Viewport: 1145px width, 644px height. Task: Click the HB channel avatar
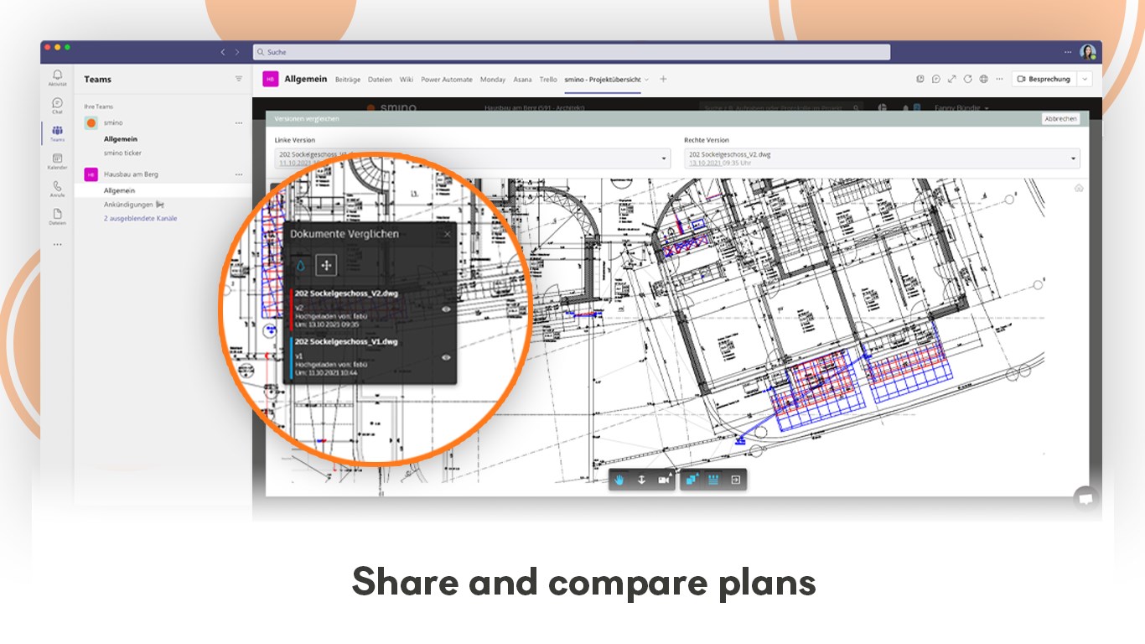tap(270, 79)
